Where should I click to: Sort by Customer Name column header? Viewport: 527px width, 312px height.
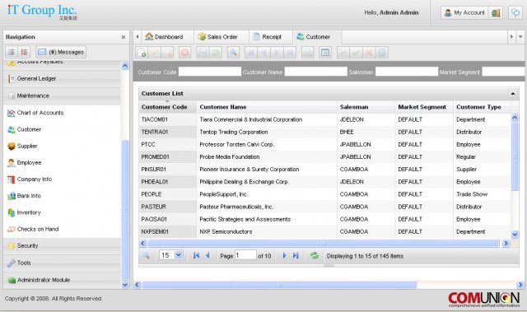coord(267,107)
